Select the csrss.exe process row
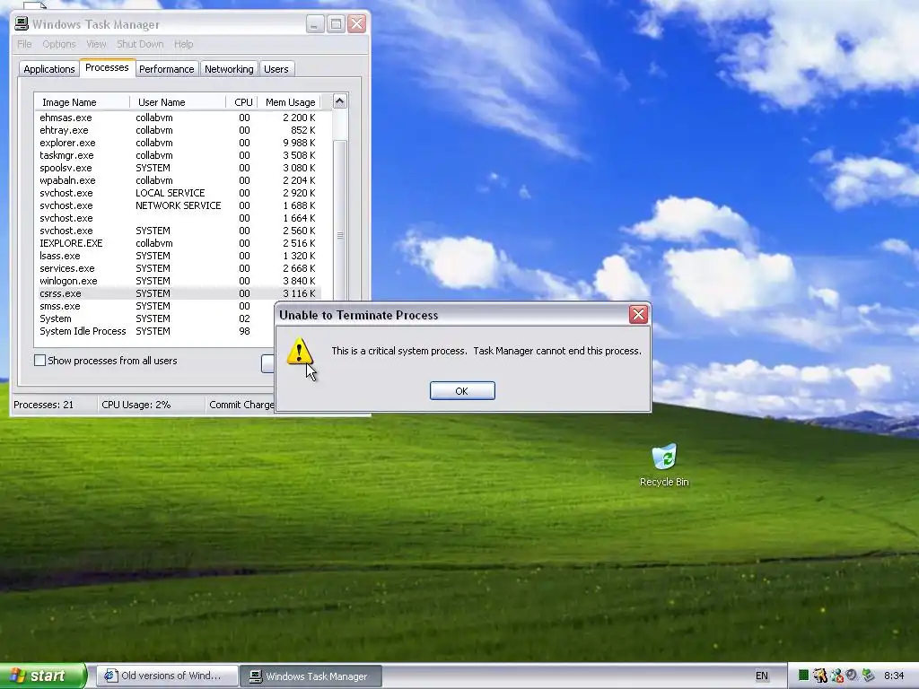Image resolution: width=919 pixels, height=689 pixels. coord(179,293)
